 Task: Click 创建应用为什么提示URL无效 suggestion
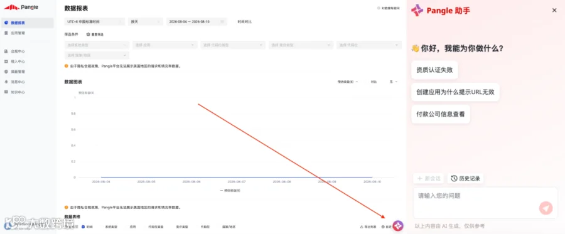456,92
